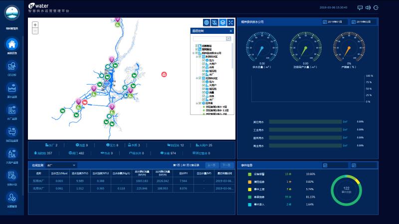Open the raw water monitoring sidebar icon with the eye
The image size is (399, 224).
click(x=11, y=89)
